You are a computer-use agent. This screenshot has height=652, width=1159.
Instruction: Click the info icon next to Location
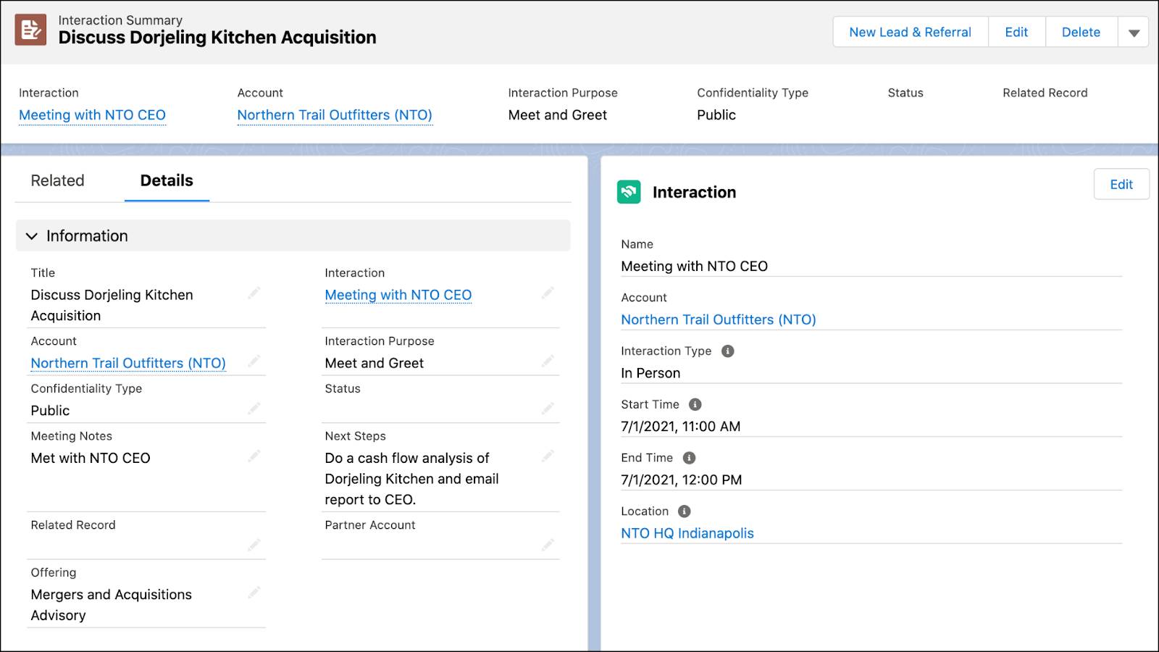(684, 511)
